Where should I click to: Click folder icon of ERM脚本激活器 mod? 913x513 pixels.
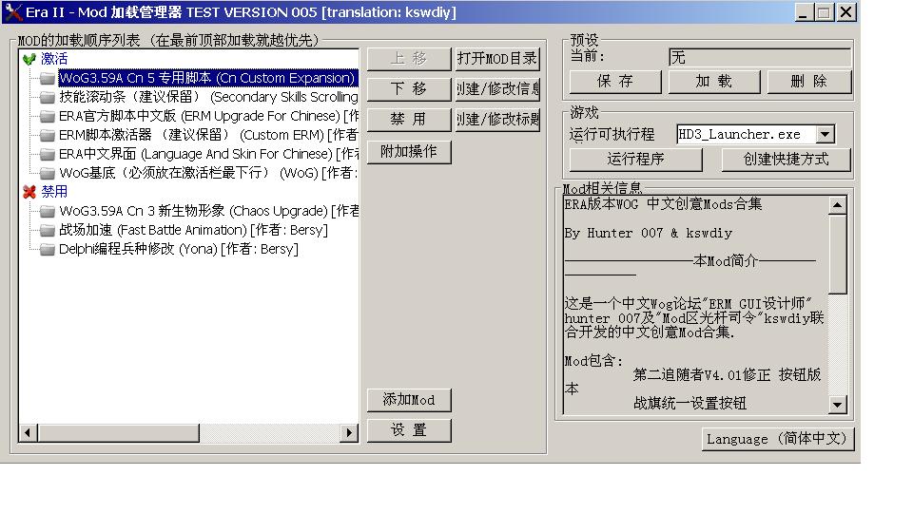click(x=48, y=135)
